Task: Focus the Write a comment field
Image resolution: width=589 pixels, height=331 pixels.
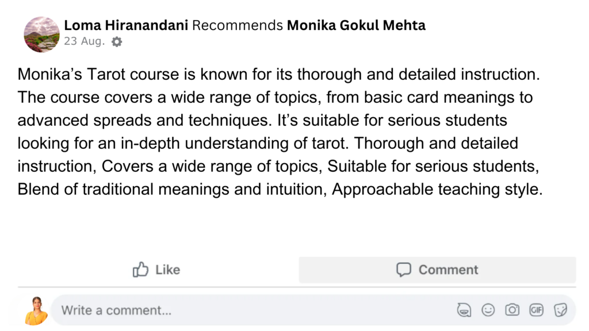Action: tap(230, 310)
